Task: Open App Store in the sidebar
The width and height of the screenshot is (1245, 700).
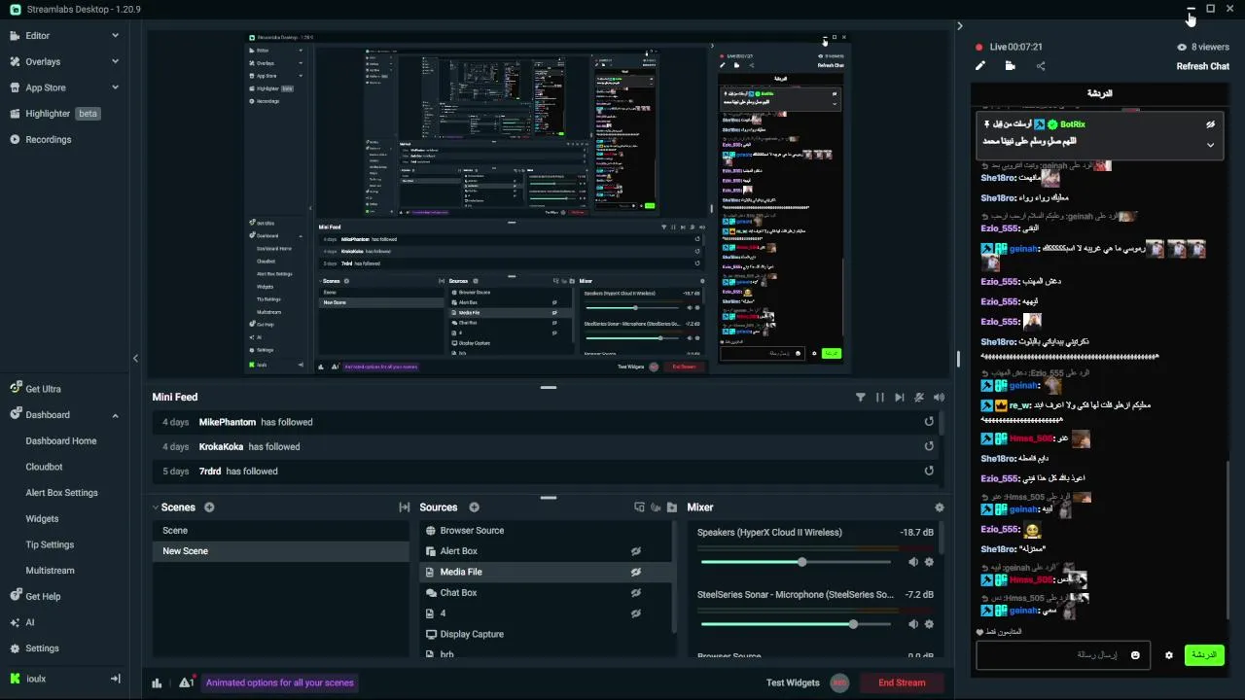Action: tap(46, 87)
